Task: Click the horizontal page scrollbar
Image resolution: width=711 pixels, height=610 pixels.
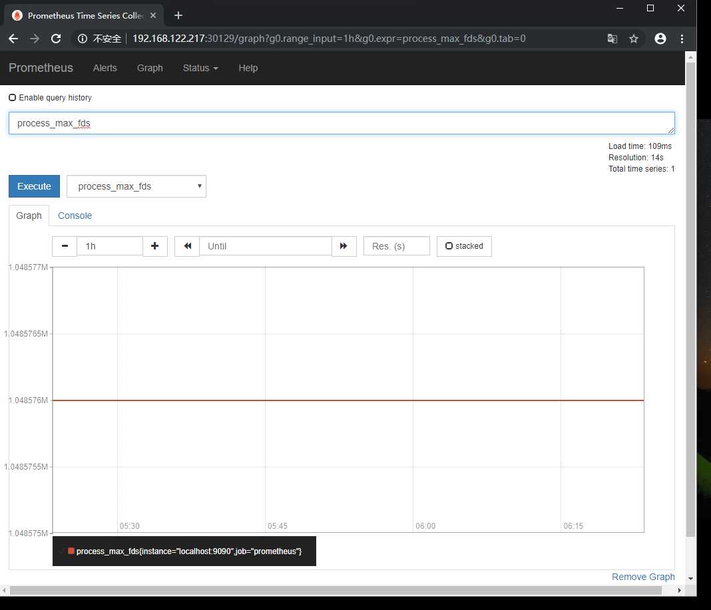Action: pos(336,590)
